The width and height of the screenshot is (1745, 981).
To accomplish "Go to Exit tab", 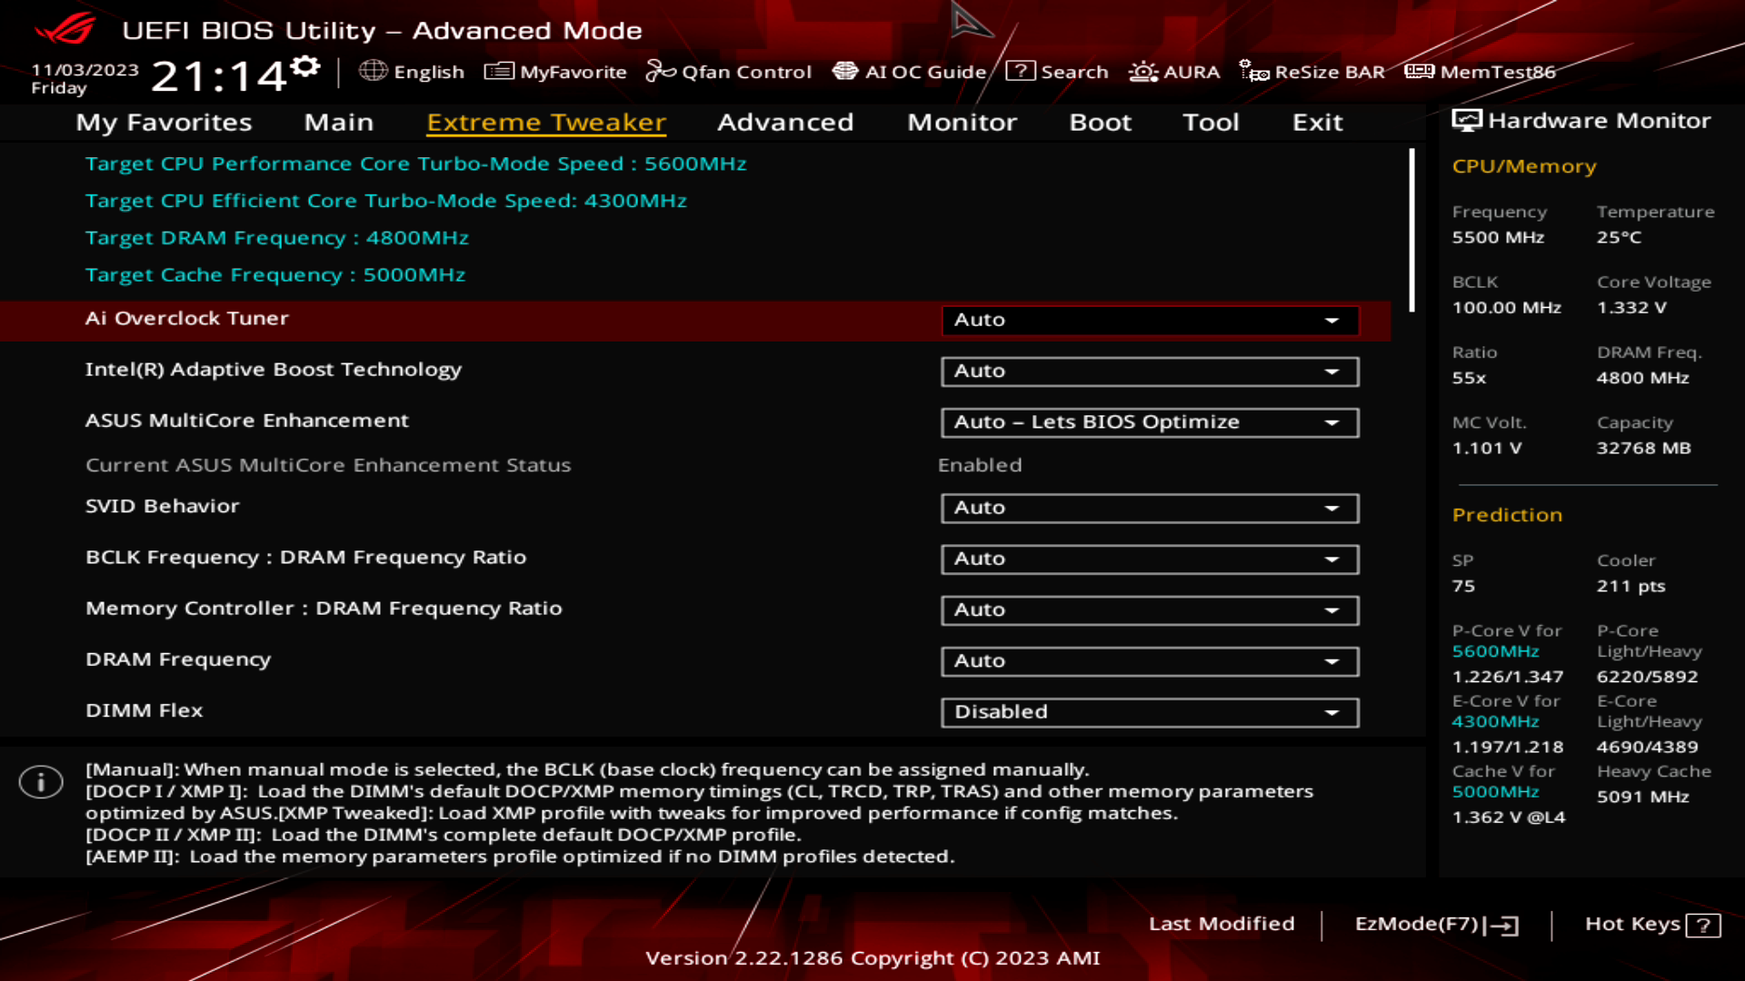I will click(x=1317, y=122).
